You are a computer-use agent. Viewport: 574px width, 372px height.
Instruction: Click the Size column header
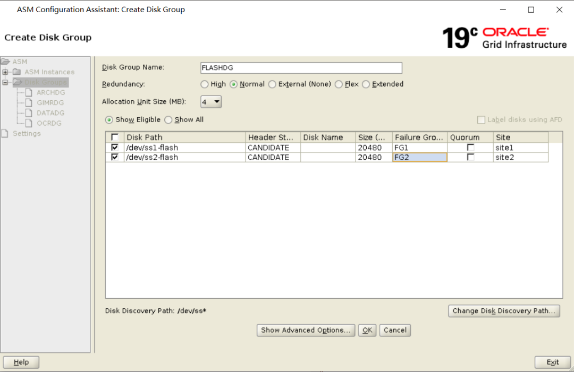374,137
